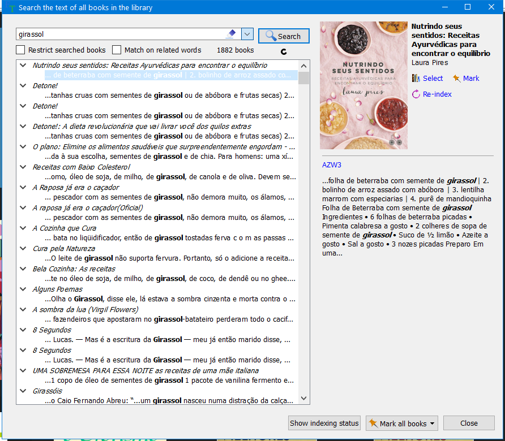
Task: Select snippet 'omo, óleo de soja, de milho'
Action: coord(170,176)
